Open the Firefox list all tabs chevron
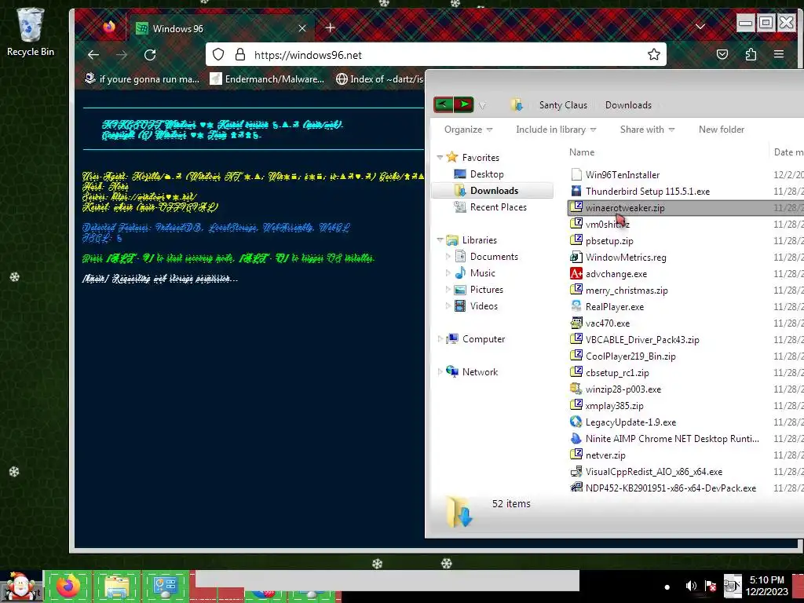804x603 pixels. 700,26
